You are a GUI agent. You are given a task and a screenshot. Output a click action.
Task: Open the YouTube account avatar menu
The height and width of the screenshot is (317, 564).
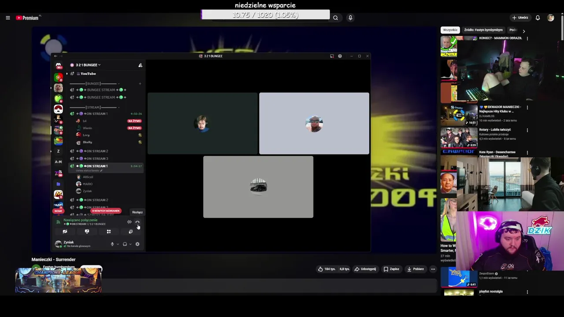[x=550, y=18]
